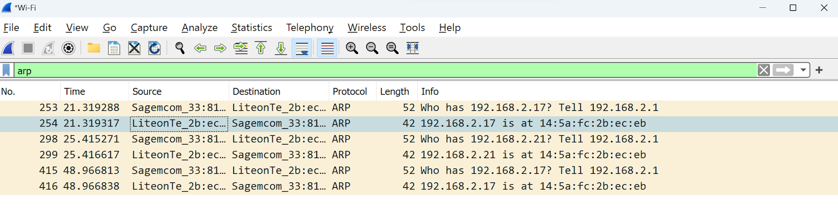Screen dimensions: 838x212
Task: Toggle packet colorization rules
Action: point(327,48)
